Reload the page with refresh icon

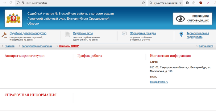[x=11, y=3]
